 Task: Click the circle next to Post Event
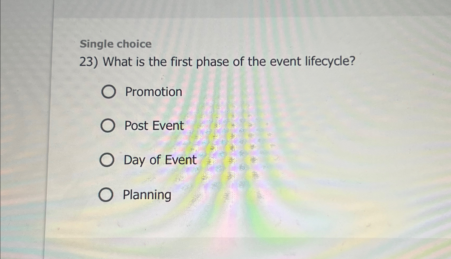click(x=108, y=126)
